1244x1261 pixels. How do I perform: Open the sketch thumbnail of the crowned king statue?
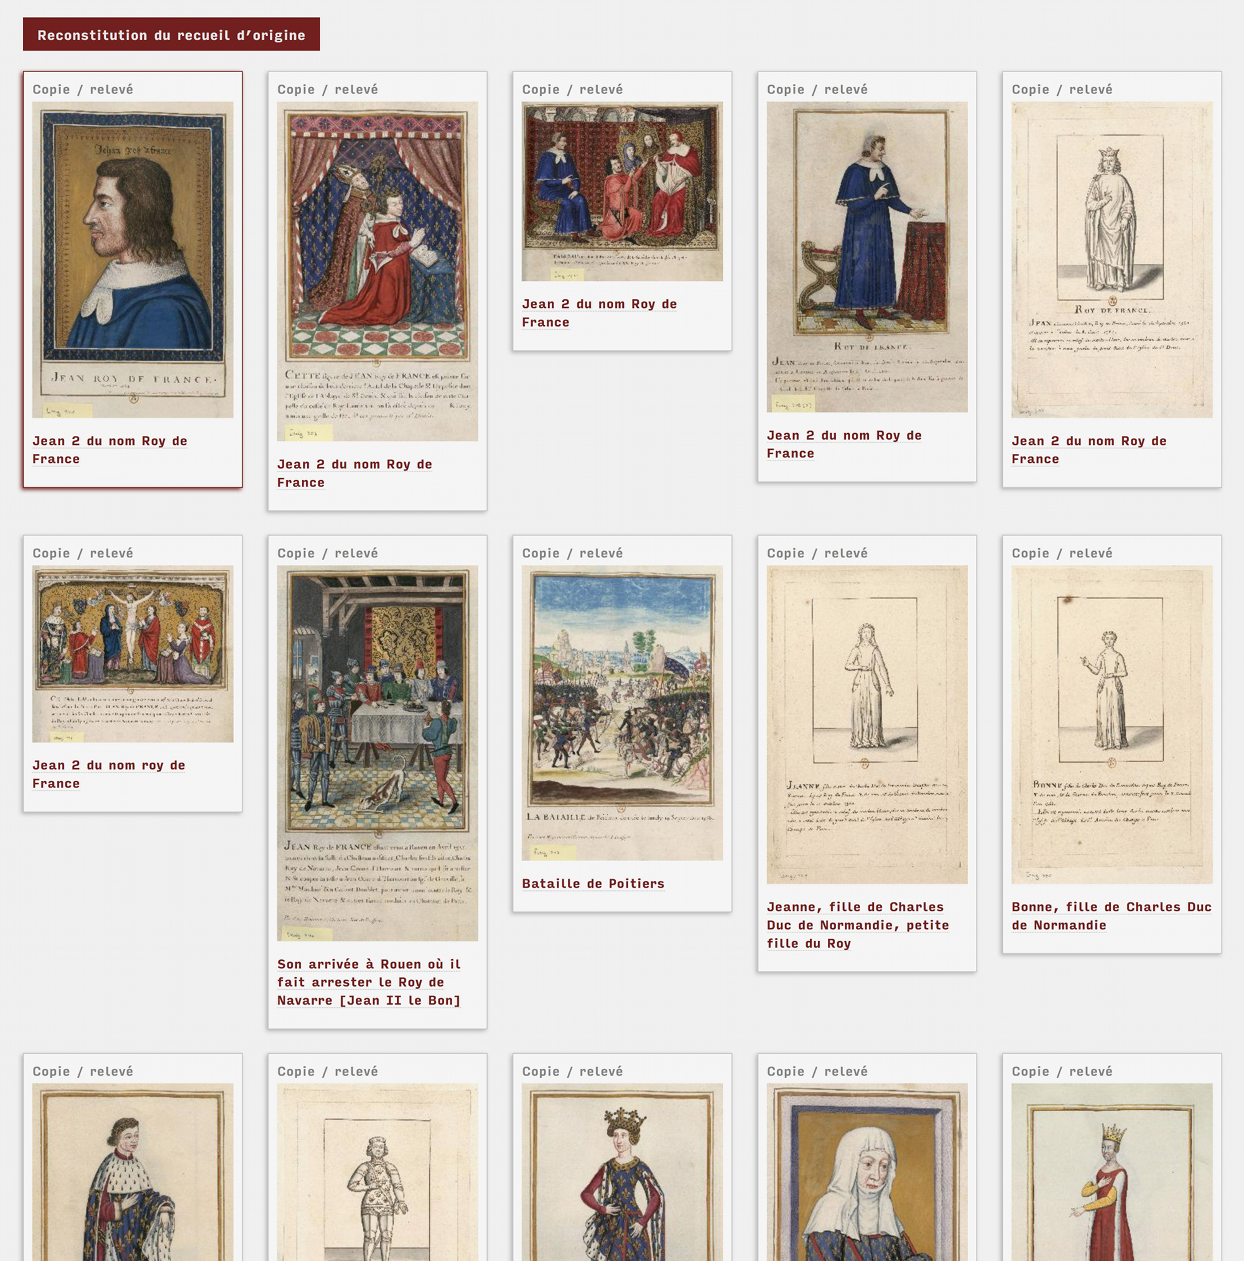click(x=1112, y=259)
